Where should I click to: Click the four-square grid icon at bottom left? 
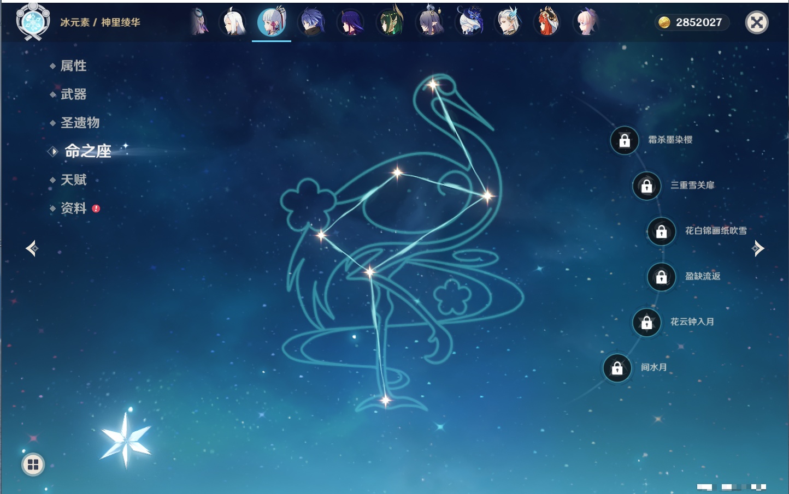[33, 465]
